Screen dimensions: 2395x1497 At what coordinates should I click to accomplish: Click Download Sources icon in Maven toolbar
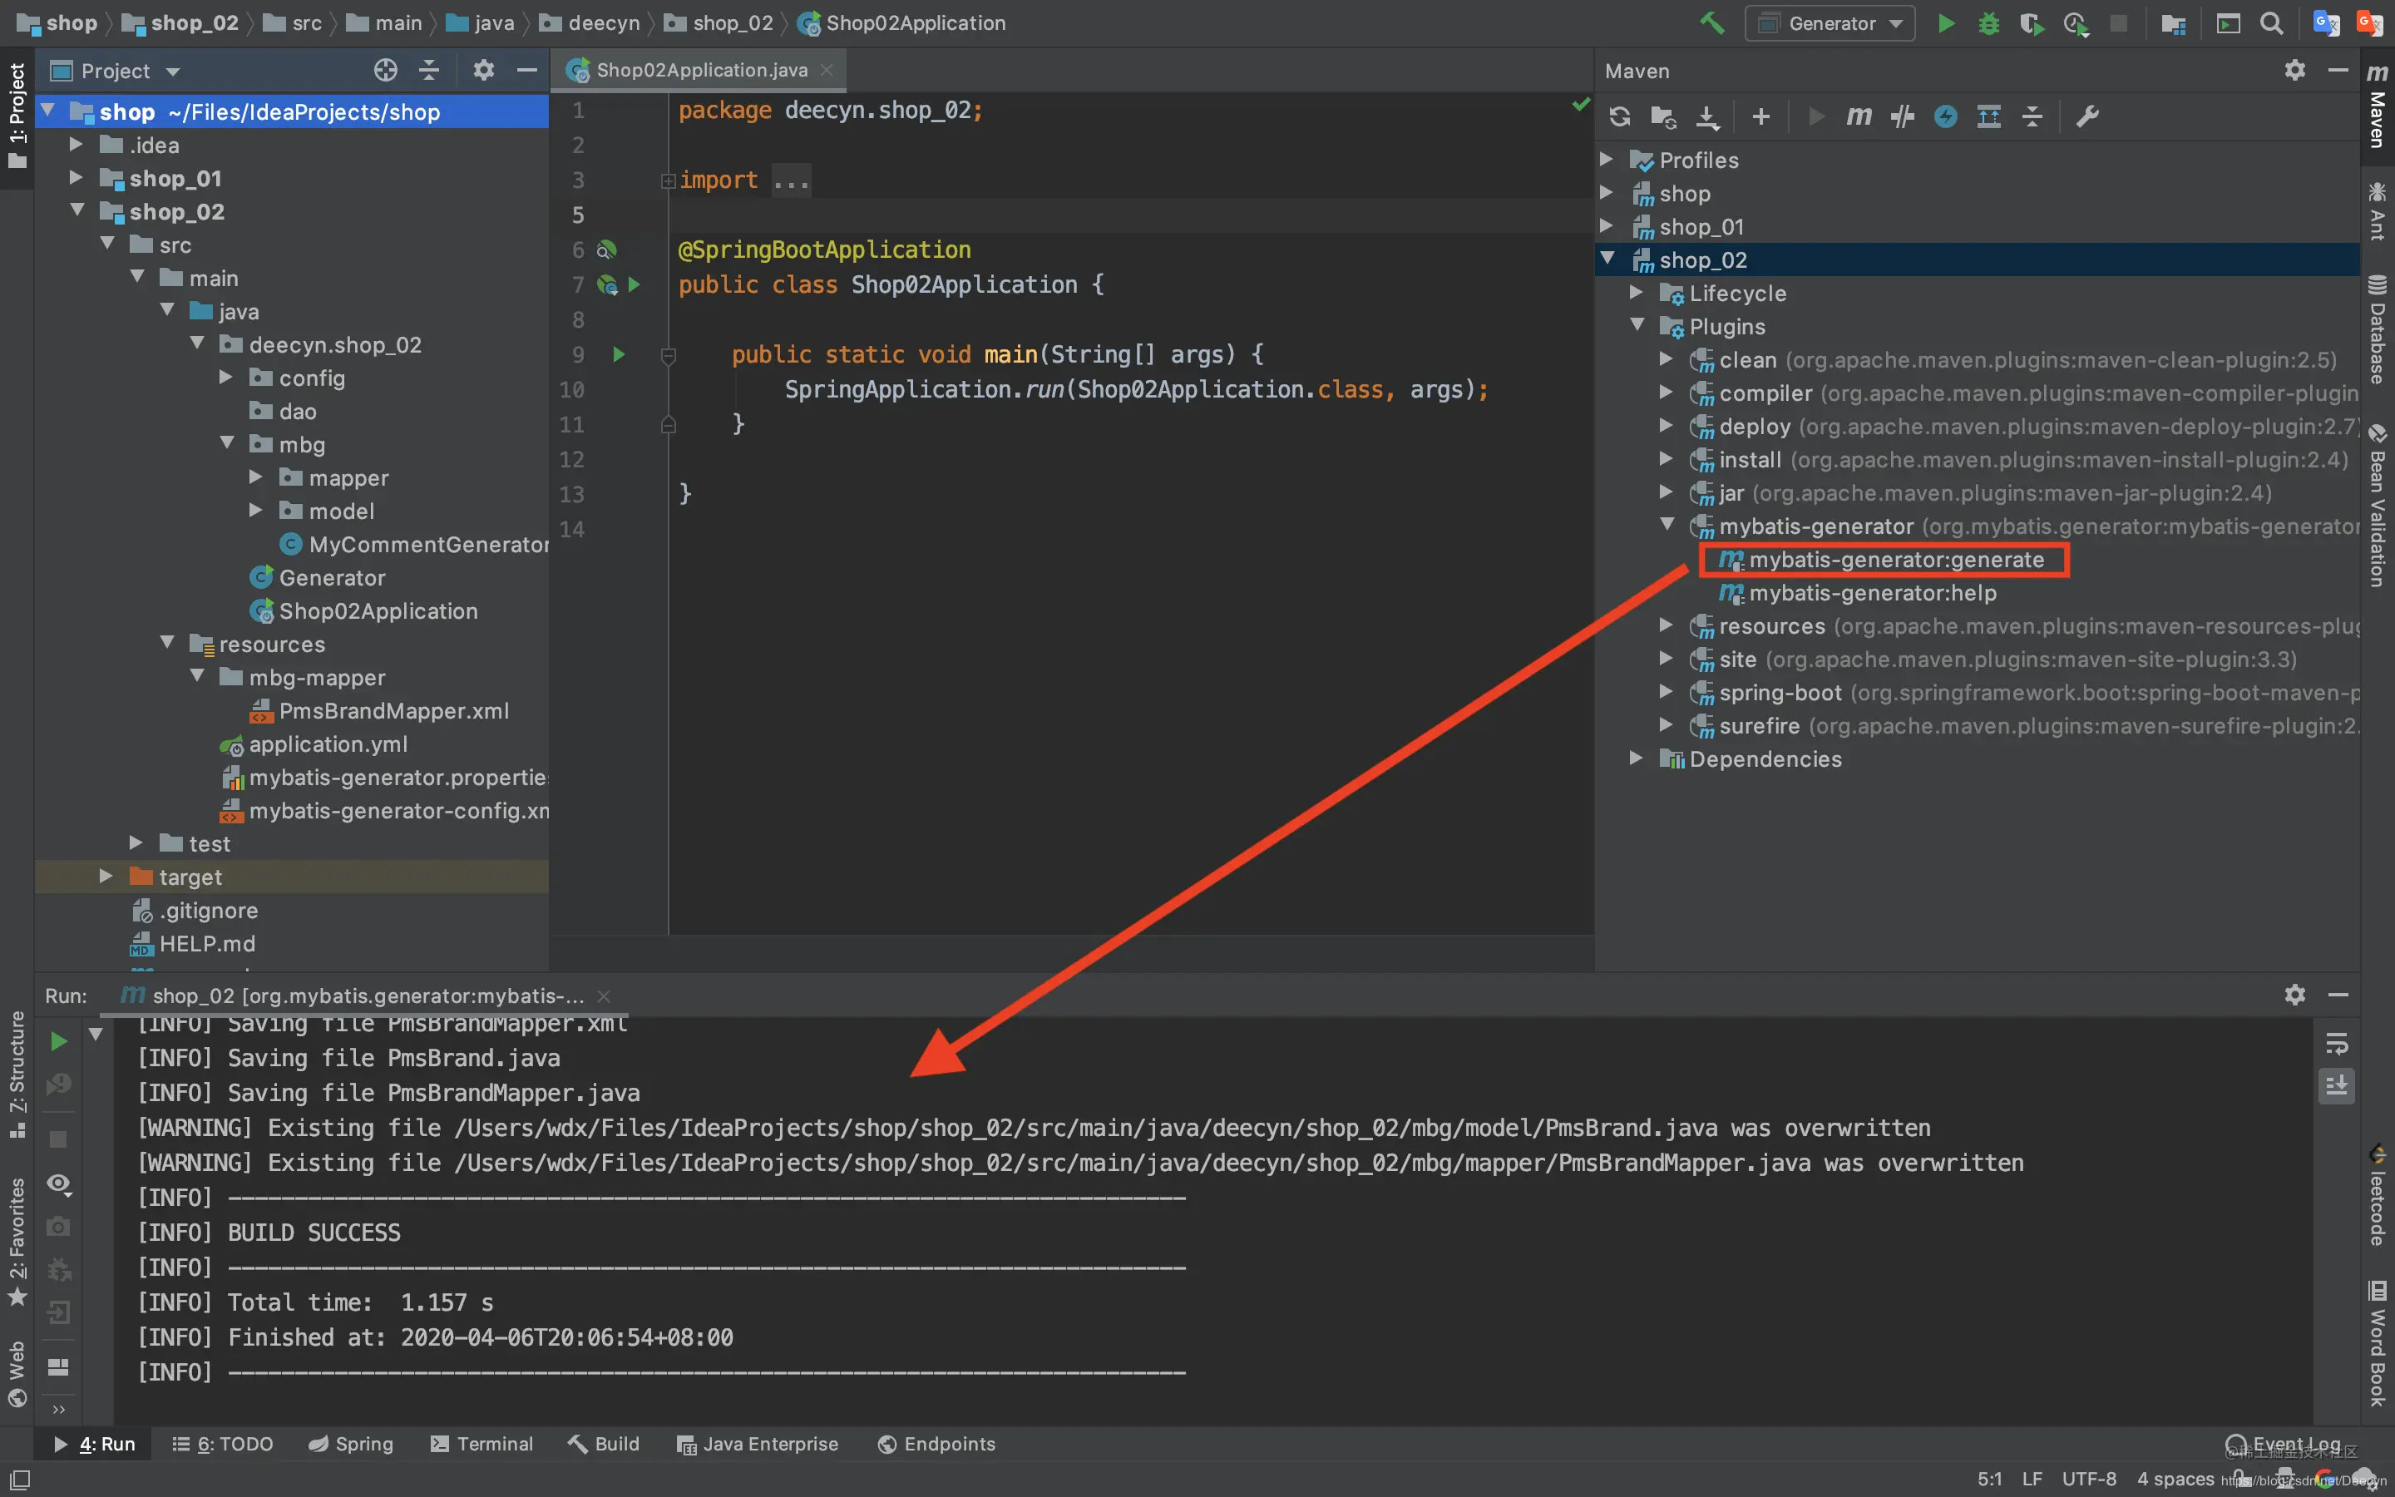pos(1707,116)
